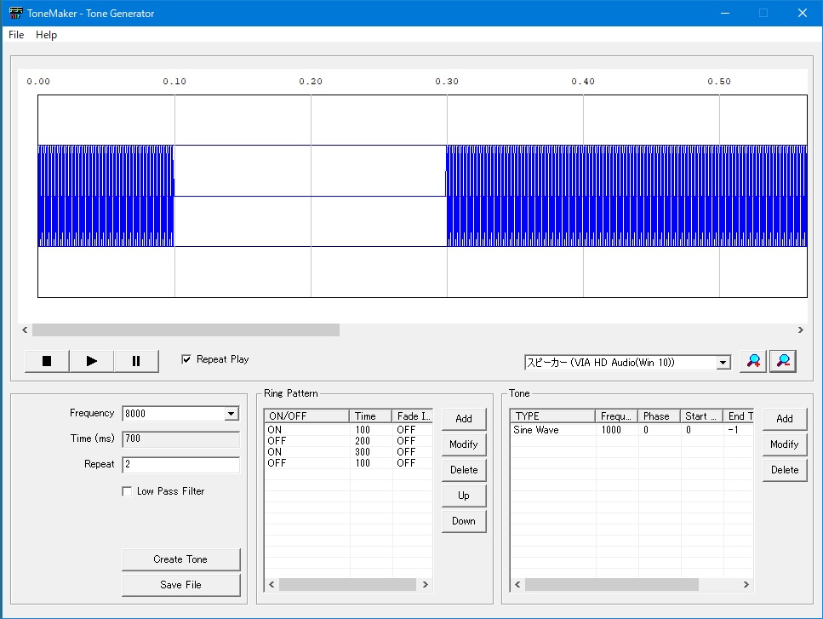Click the waveform scrollbar left arrow

coord(25,330)
